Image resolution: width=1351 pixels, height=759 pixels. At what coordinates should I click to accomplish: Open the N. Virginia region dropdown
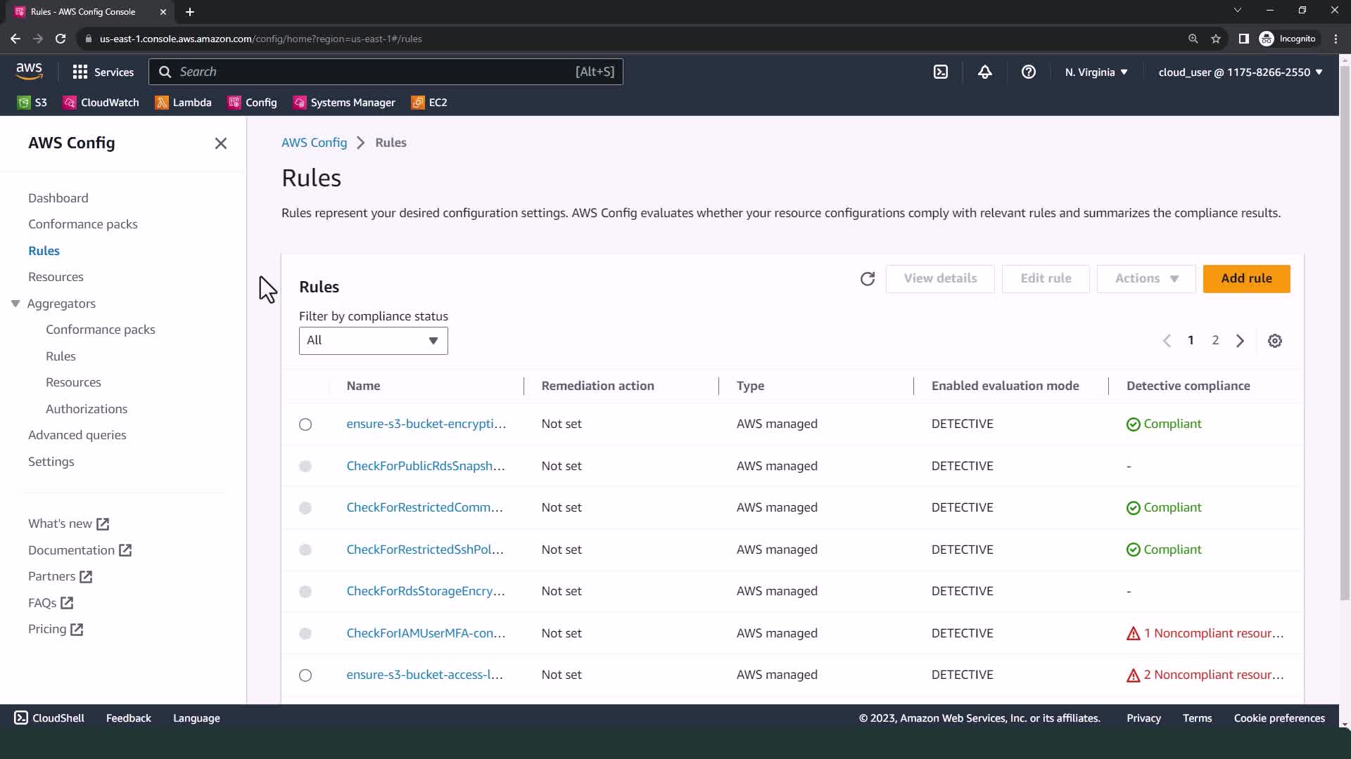click(x=1096, y=72)
